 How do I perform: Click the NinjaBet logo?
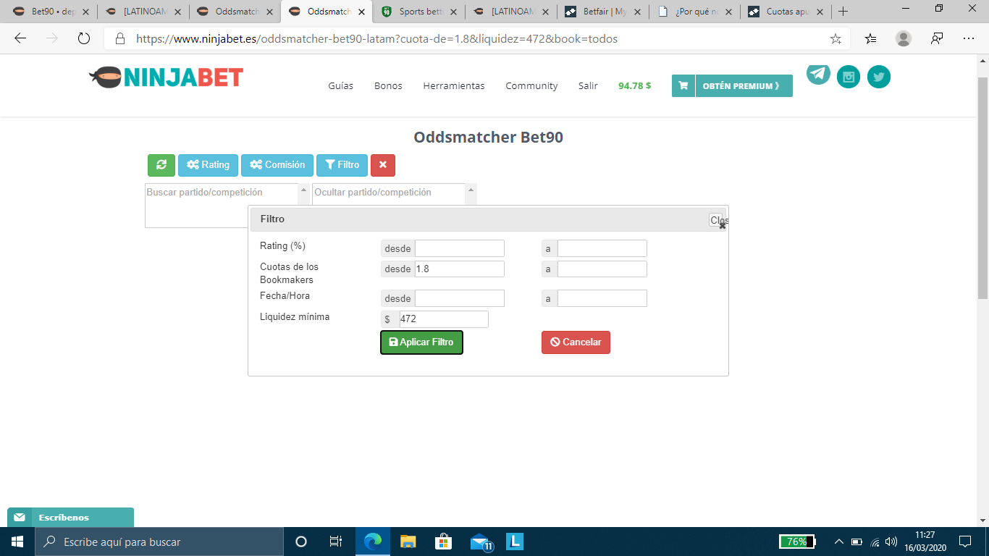click(166, 77)
